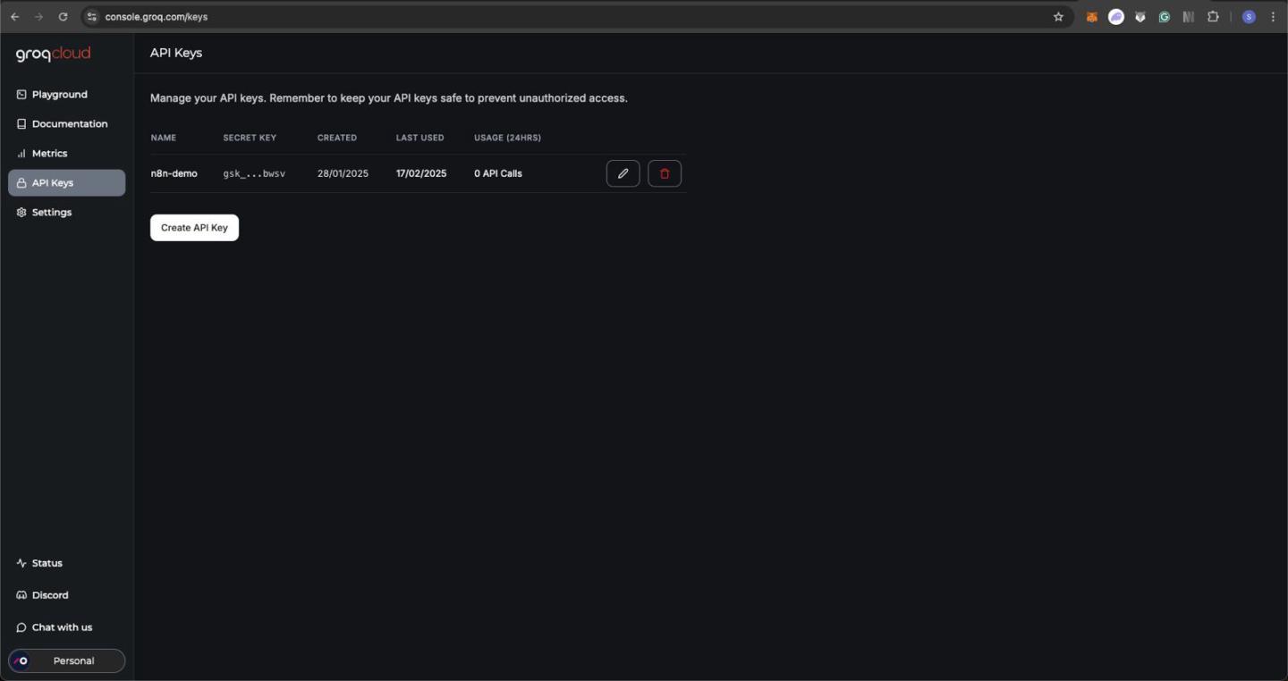This screenshot has width=1288, height=681.
Task: Select the API Keys lock icon
Action: [21, 182]
